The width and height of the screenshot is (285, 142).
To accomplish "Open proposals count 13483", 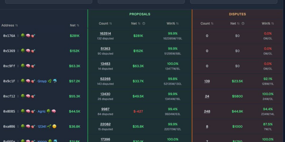I will tap(105, 64).
